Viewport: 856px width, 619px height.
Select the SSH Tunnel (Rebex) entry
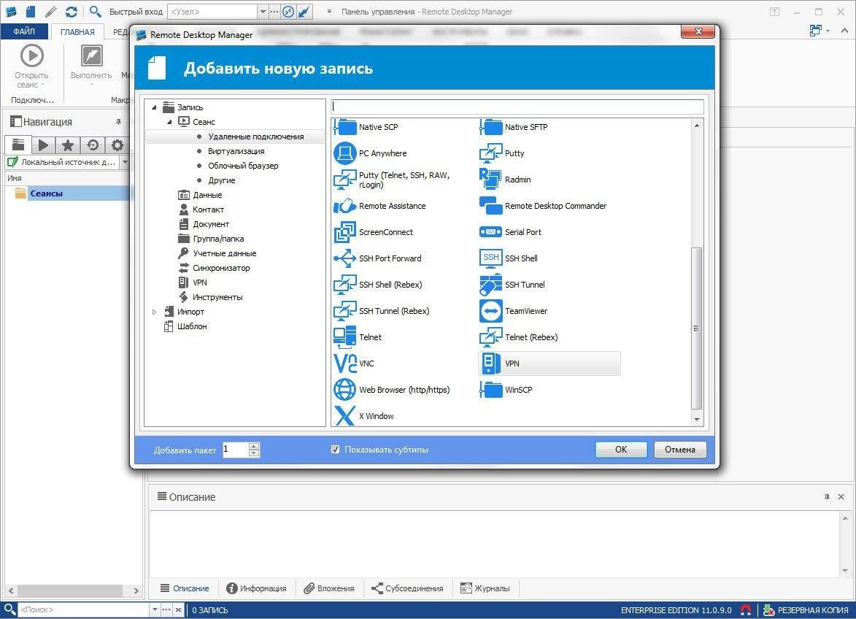(381, 310)
